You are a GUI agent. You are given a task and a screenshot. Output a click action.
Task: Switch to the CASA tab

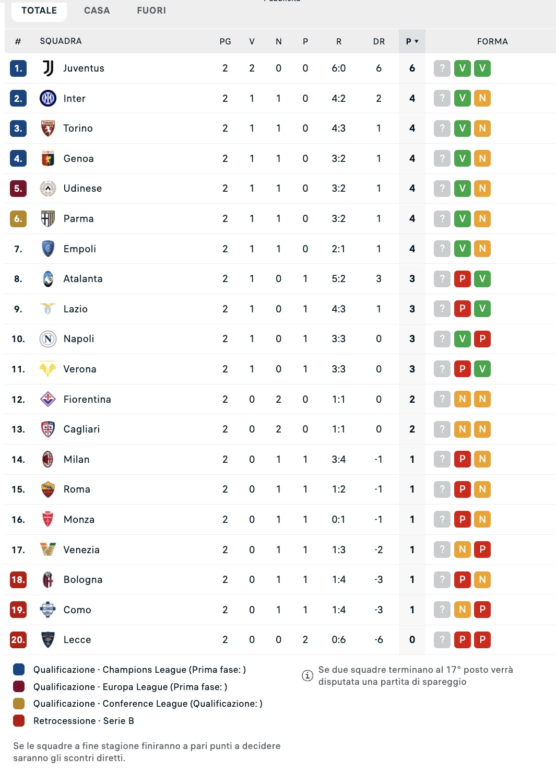coord(97,10)
